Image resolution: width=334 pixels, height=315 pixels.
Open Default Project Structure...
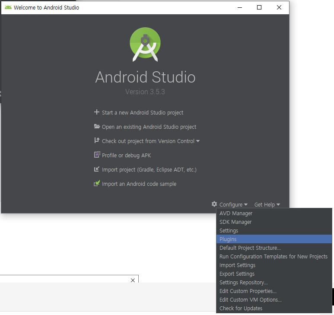(274, 248)
